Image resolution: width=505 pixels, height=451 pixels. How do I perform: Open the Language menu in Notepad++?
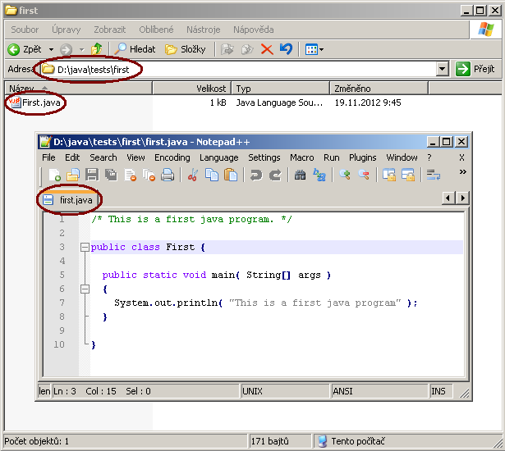(219, 157)
